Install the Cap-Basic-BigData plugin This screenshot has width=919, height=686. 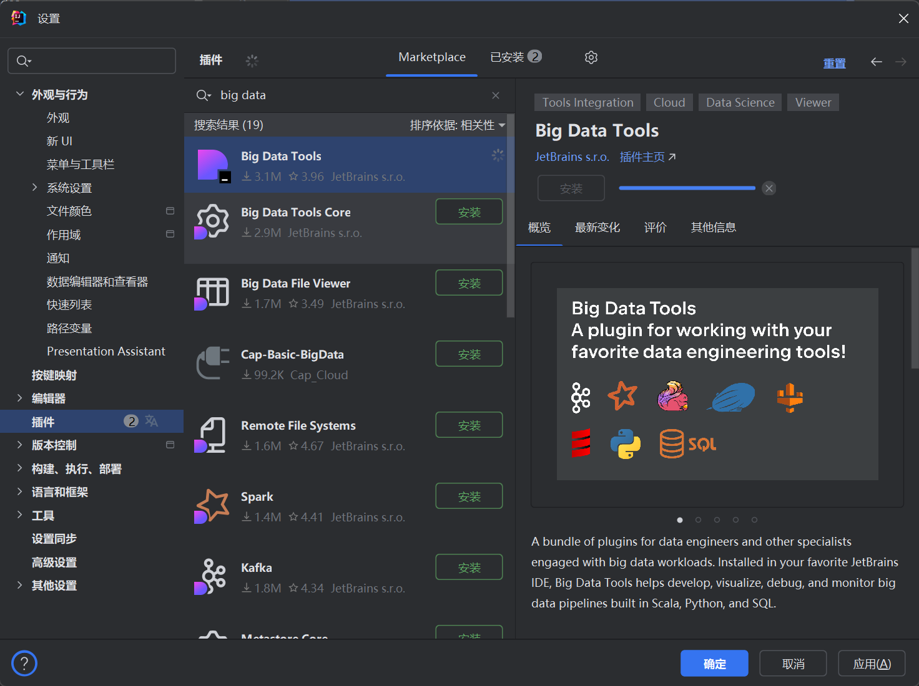click(469, 354)
